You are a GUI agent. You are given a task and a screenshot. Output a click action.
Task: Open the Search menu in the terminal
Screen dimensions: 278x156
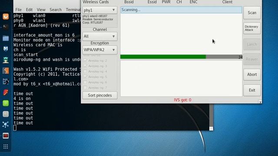(56, 10)
